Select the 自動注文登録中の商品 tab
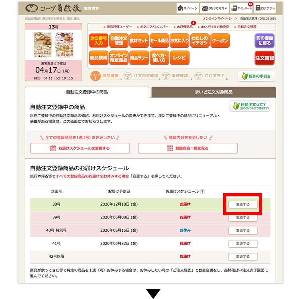The height and width of the screenshot is (299, 301). [87, 92]
